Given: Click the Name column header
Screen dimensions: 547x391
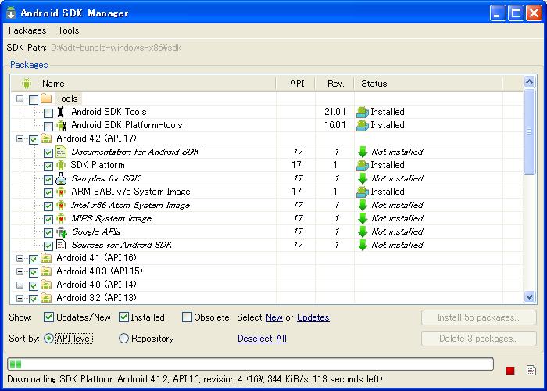Looking at the screenshot, I should coord(143,84).
